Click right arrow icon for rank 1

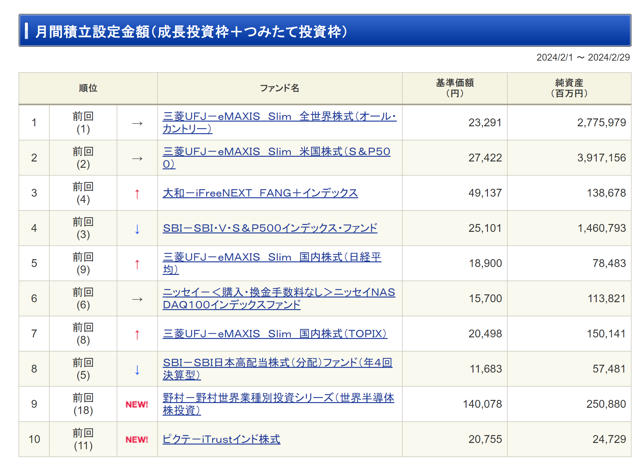[137, 123]
